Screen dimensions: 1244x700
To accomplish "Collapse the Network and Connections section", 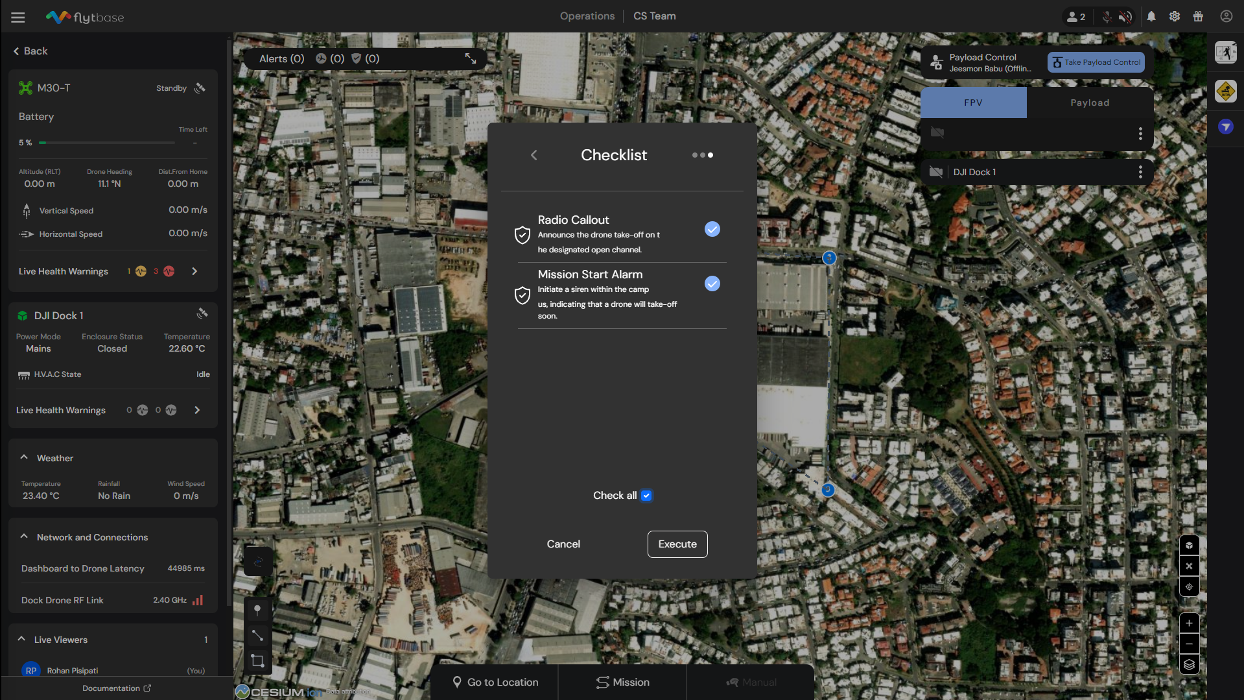I will pos(24,537).
